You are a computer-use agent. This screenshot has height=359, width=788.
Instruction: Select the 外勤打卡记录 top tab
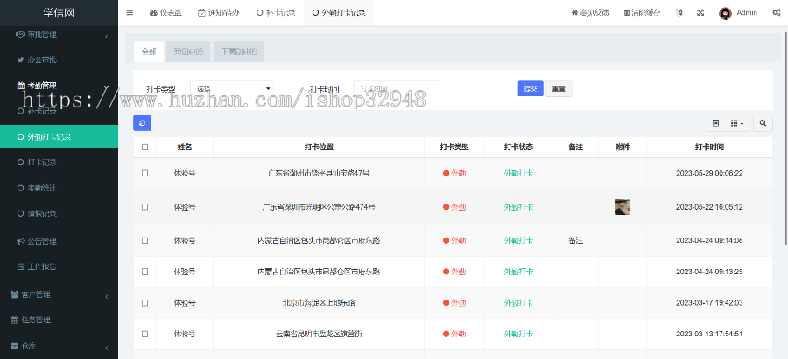pos(338,13)
